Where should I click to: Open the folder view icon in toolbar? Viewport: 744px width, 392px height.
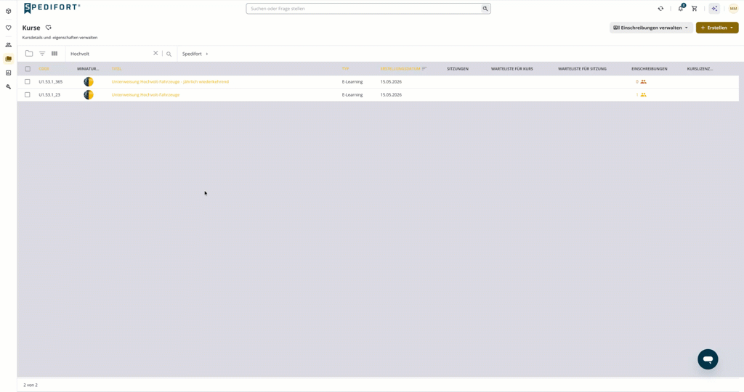pos(29,54)
